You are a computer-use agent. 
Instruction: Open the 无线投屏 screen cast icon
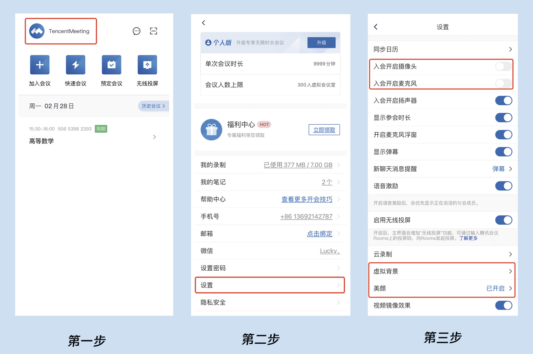pyautogui.click(x=147, y=65)
